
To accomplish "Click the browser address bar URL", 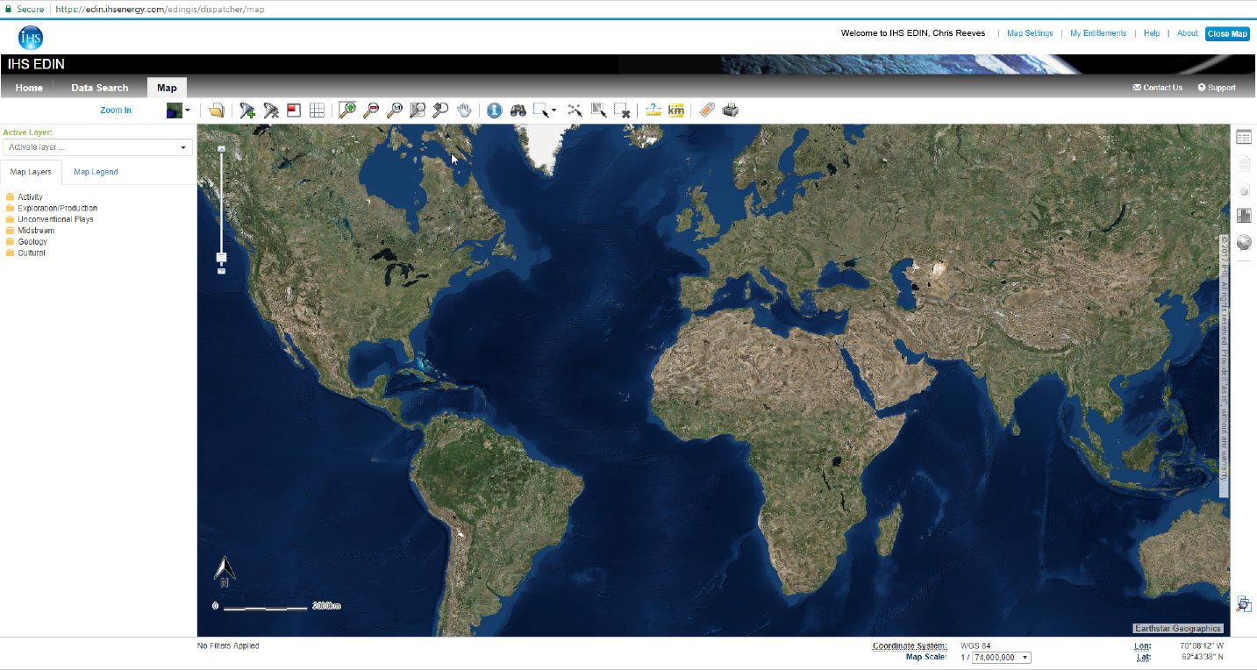I will (161, 9).
